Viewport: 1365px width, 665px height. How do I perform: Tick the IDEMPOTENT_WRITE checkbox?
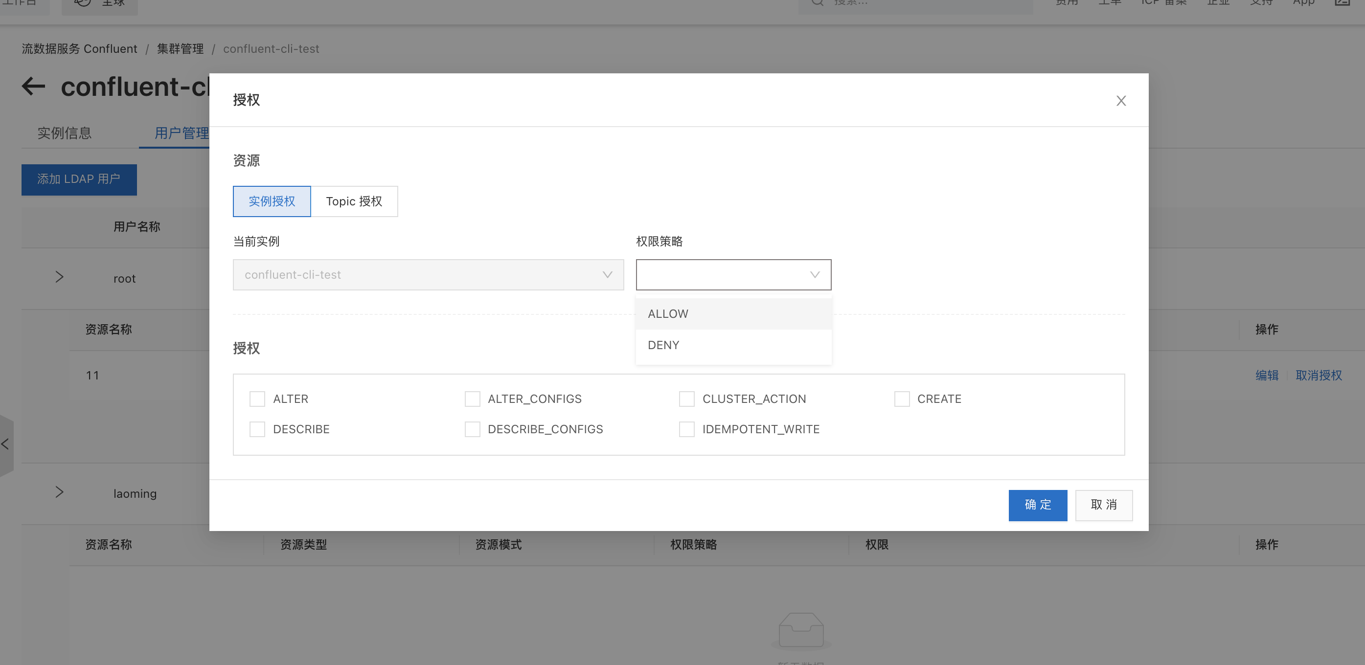tap(687, 429)
